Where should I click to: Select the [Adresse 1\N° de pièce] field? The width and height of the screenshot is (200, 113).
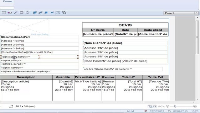pyautogui.click(x=125, y=48)
